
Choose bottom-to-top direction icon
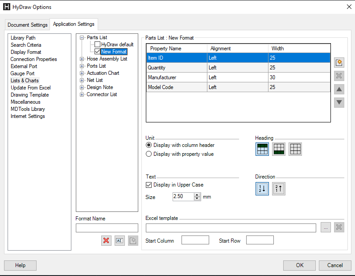tap(279, 188)
